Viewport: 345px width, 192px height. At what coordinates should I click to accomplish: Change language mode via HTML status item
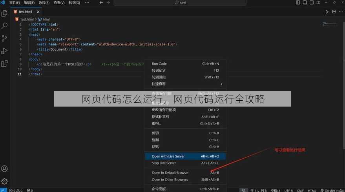(312, 190)
